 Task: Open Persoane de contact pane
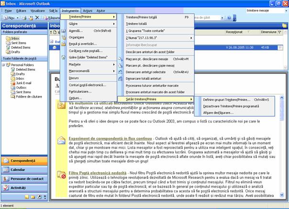(x=25, y=179)
